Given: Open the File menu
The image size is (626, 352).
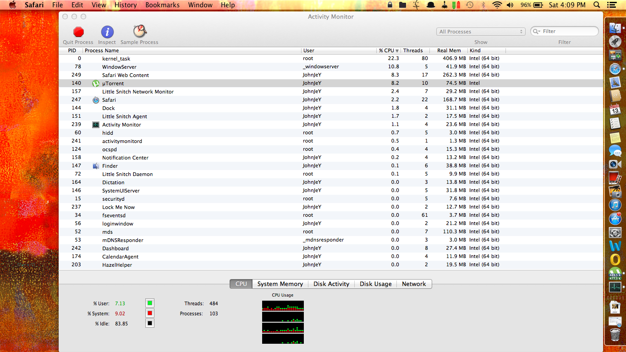Looking at the screenshot, I should pyautogui.click(x=57, y=5).
